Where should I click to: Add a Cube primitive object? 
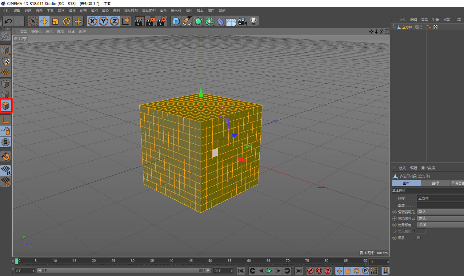click(176, 21)
